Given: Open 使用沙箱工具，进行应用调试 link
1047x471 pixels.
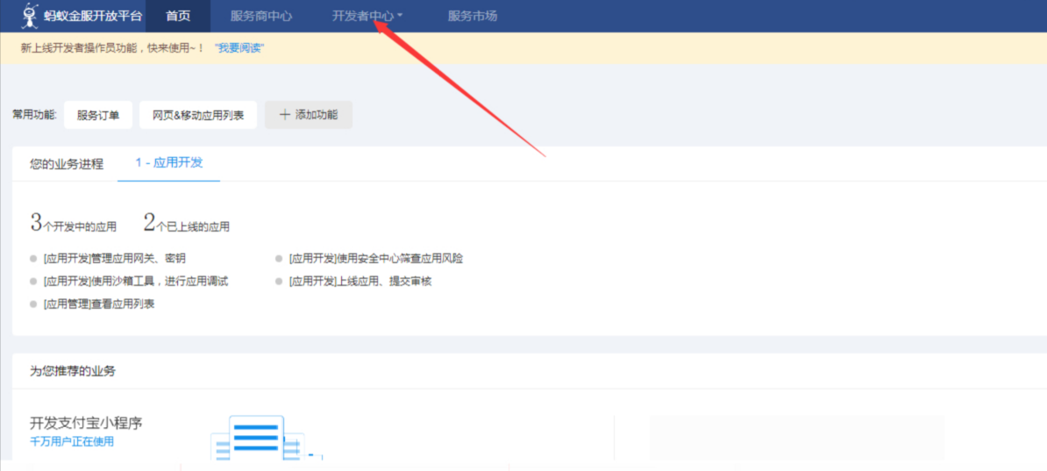Looking at the screenshot, I should click(x=135, y=282).
